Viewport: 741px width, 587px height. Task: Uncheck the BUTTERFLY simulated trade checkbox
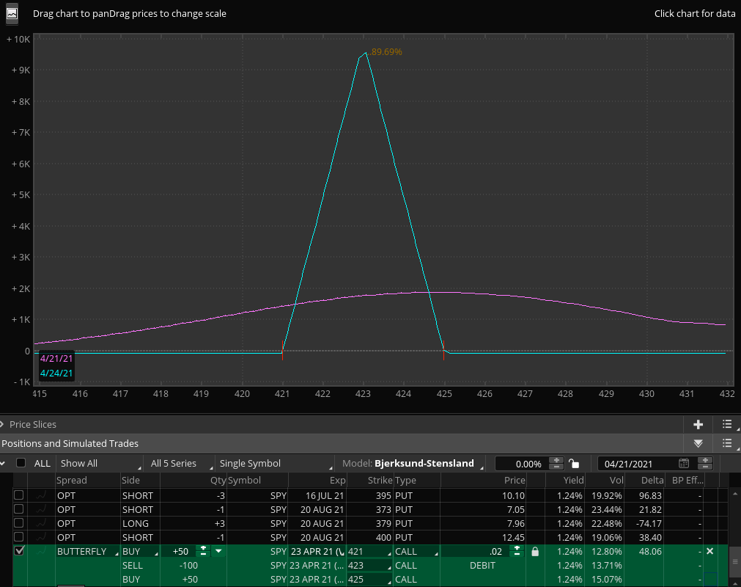(x=19, y=551)
